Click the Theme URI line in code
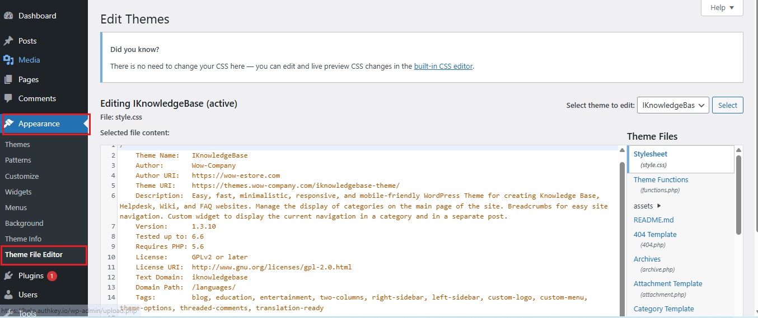 tap(268, 186)
